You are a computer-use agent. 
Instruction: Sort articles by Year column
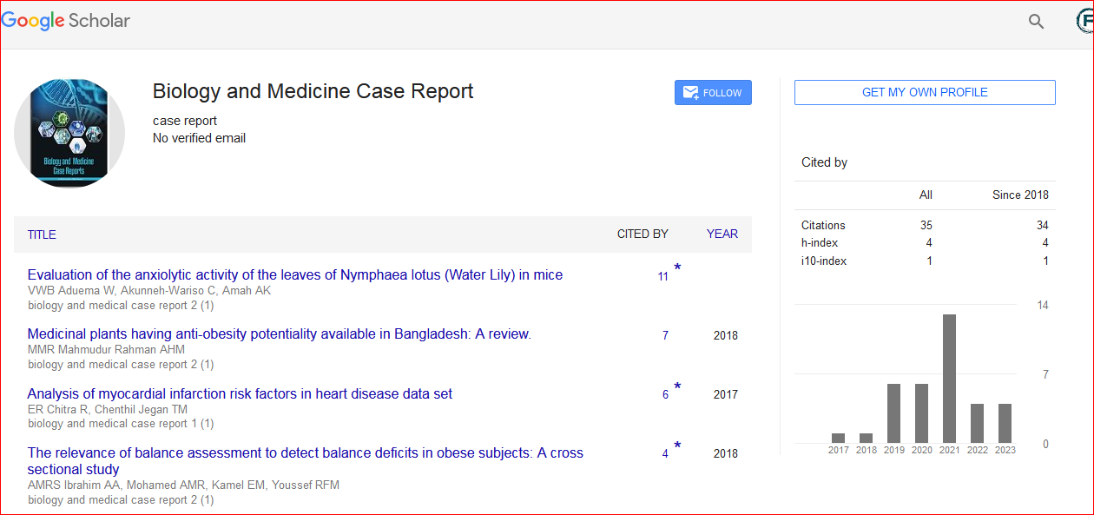pos(722,234)
